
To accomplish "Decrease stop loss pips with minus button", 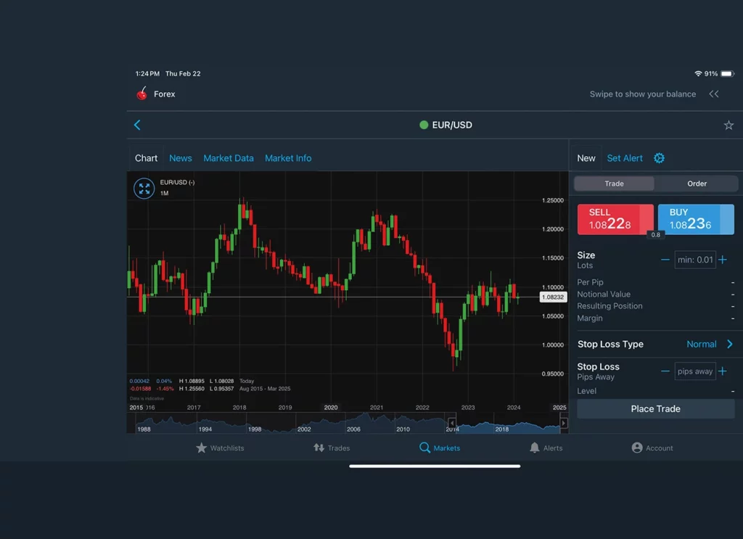I will (x=665, y=371).
